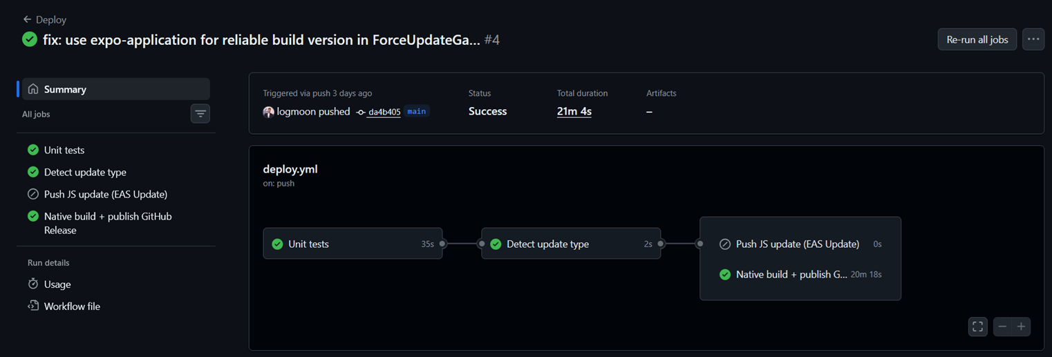
Task: Click the fullscreen graph icon
Action: pyautogui.click(x=977, y=327)
